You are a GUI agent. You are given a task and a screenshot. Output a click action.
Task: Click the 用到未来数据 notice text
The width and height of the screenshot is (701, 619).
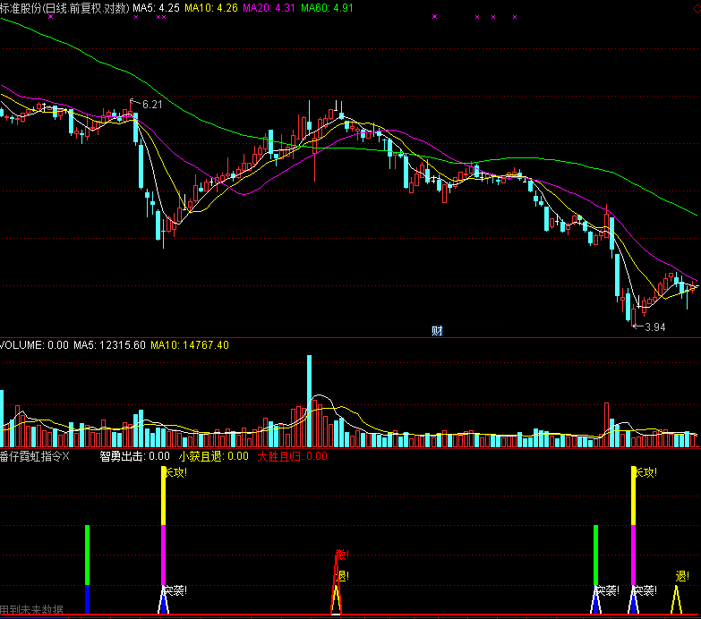click(32, 610)
